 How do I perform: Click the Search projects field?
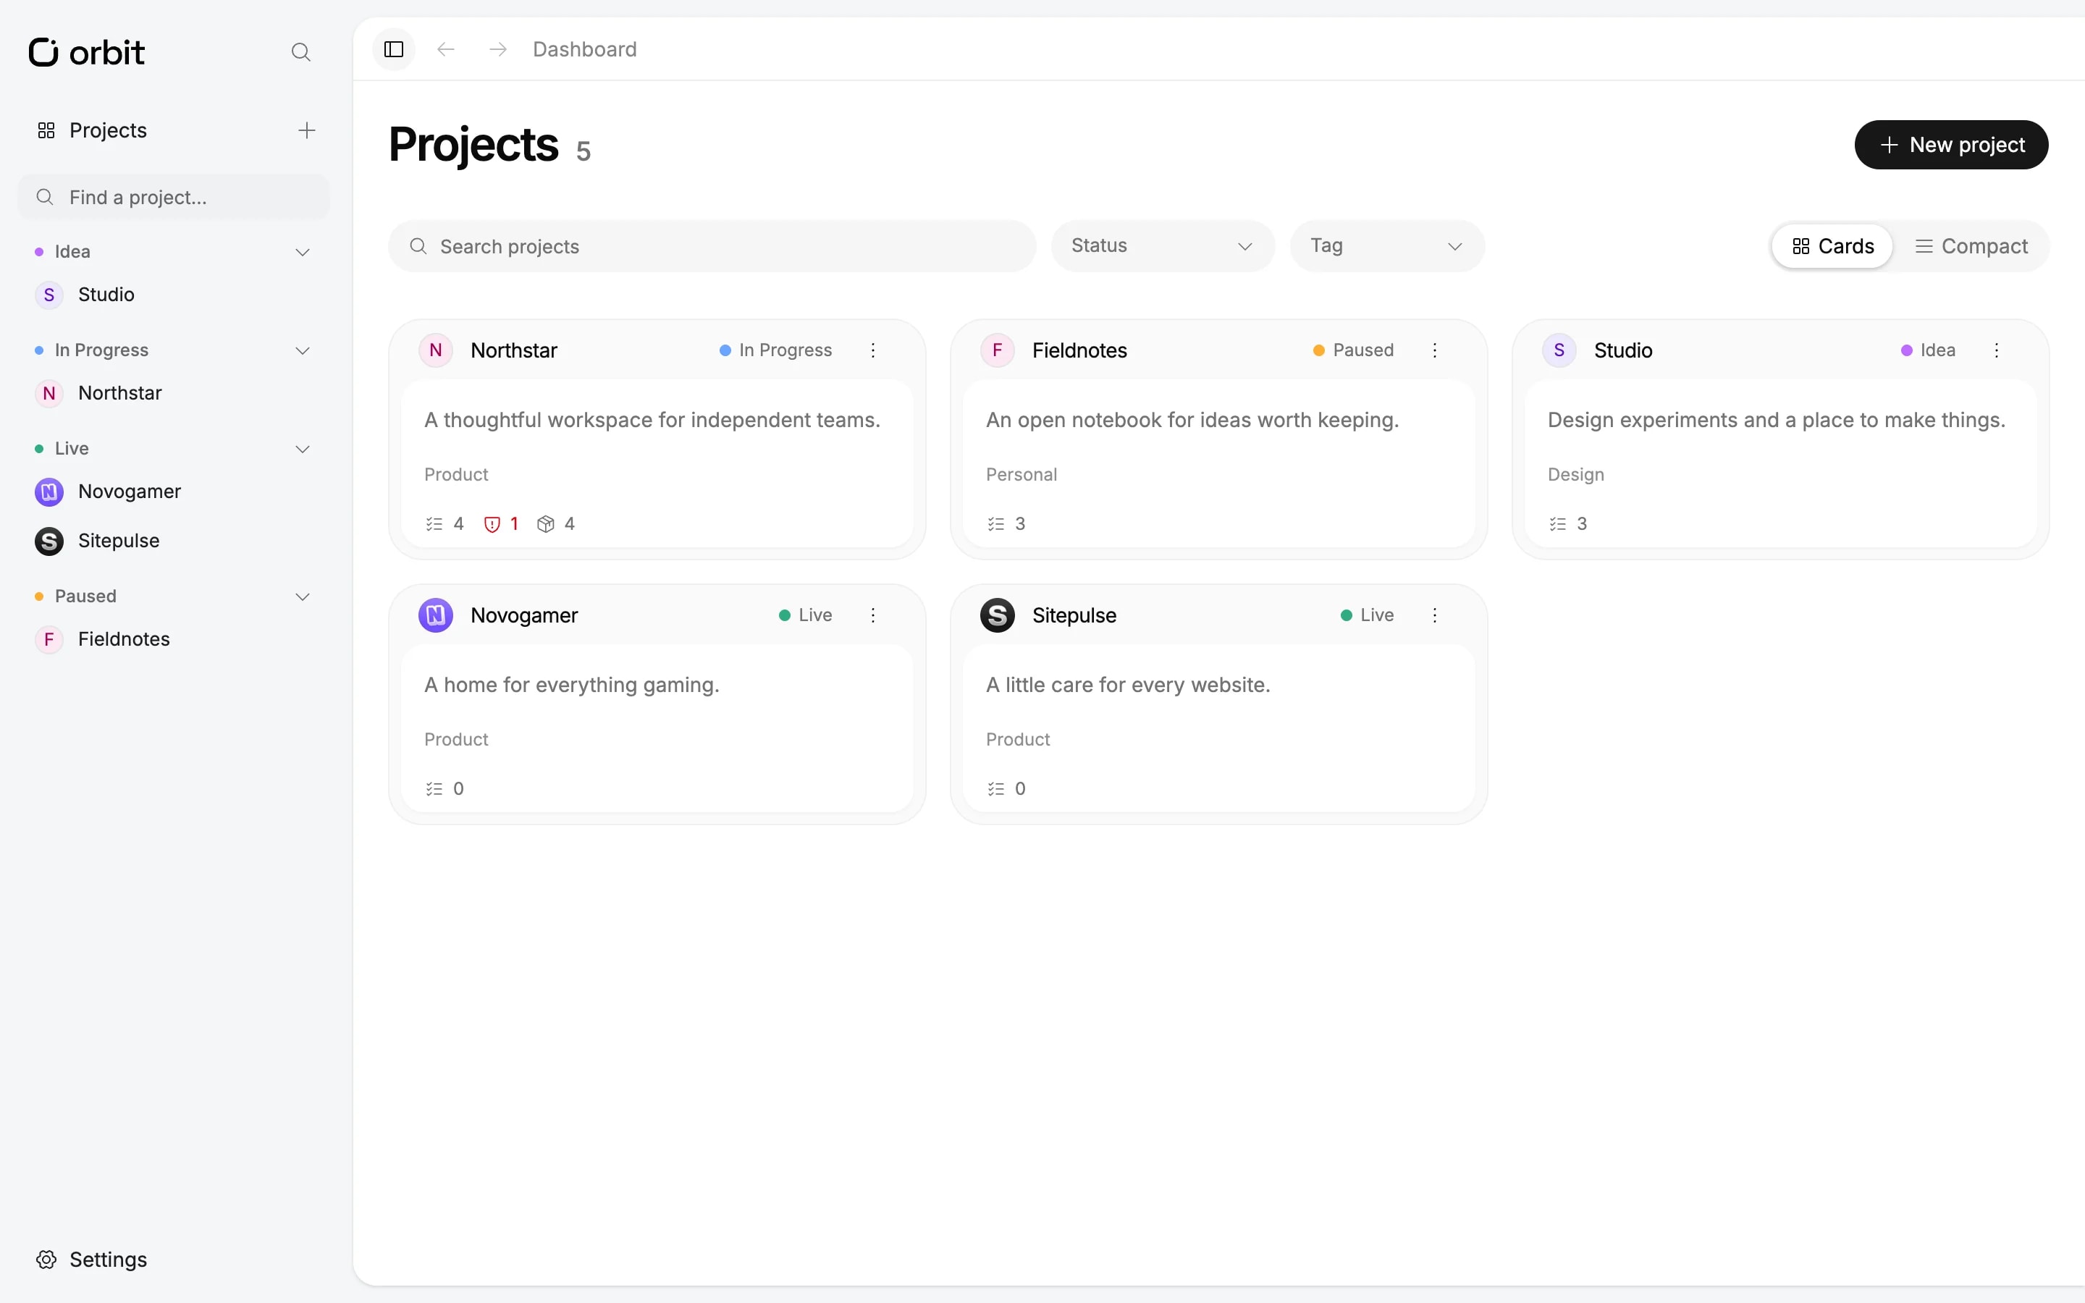[x=712, y=246]
